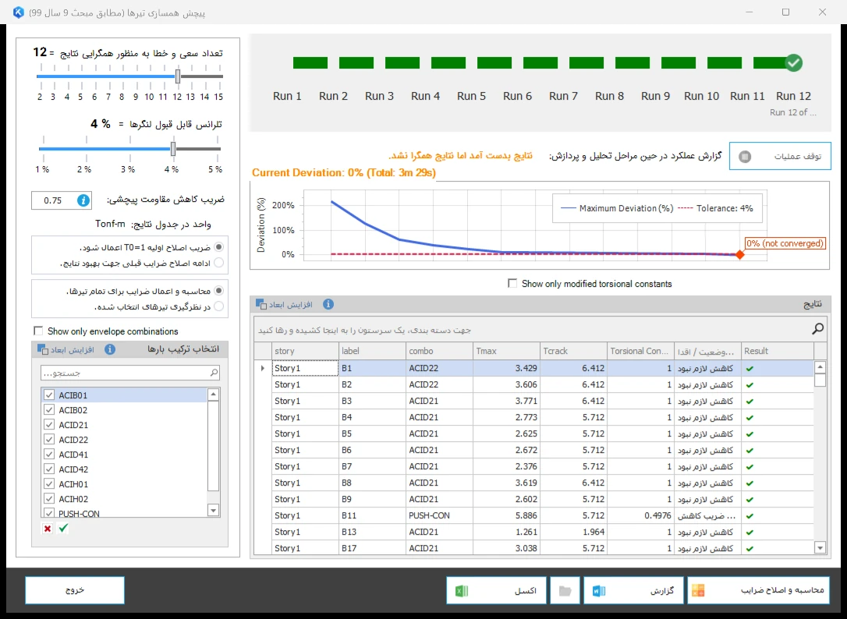Expand the row indicator arrow for B1
Viewport: 847px width, 619px height.
[263, 369]
